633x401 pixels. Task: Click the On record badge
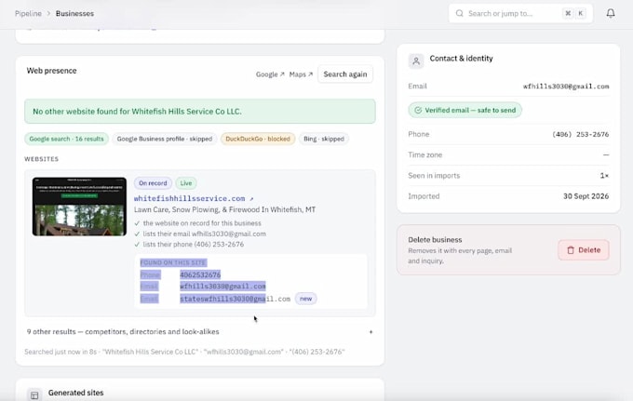pyautogui.click(x=153, y=183)
